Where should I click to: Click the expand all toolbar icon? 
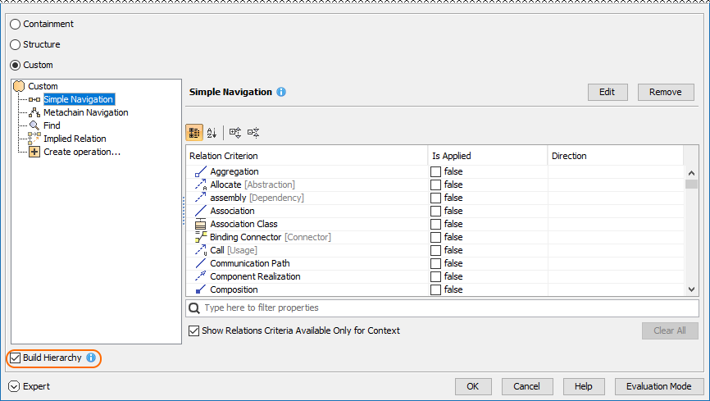click(235, 132)
